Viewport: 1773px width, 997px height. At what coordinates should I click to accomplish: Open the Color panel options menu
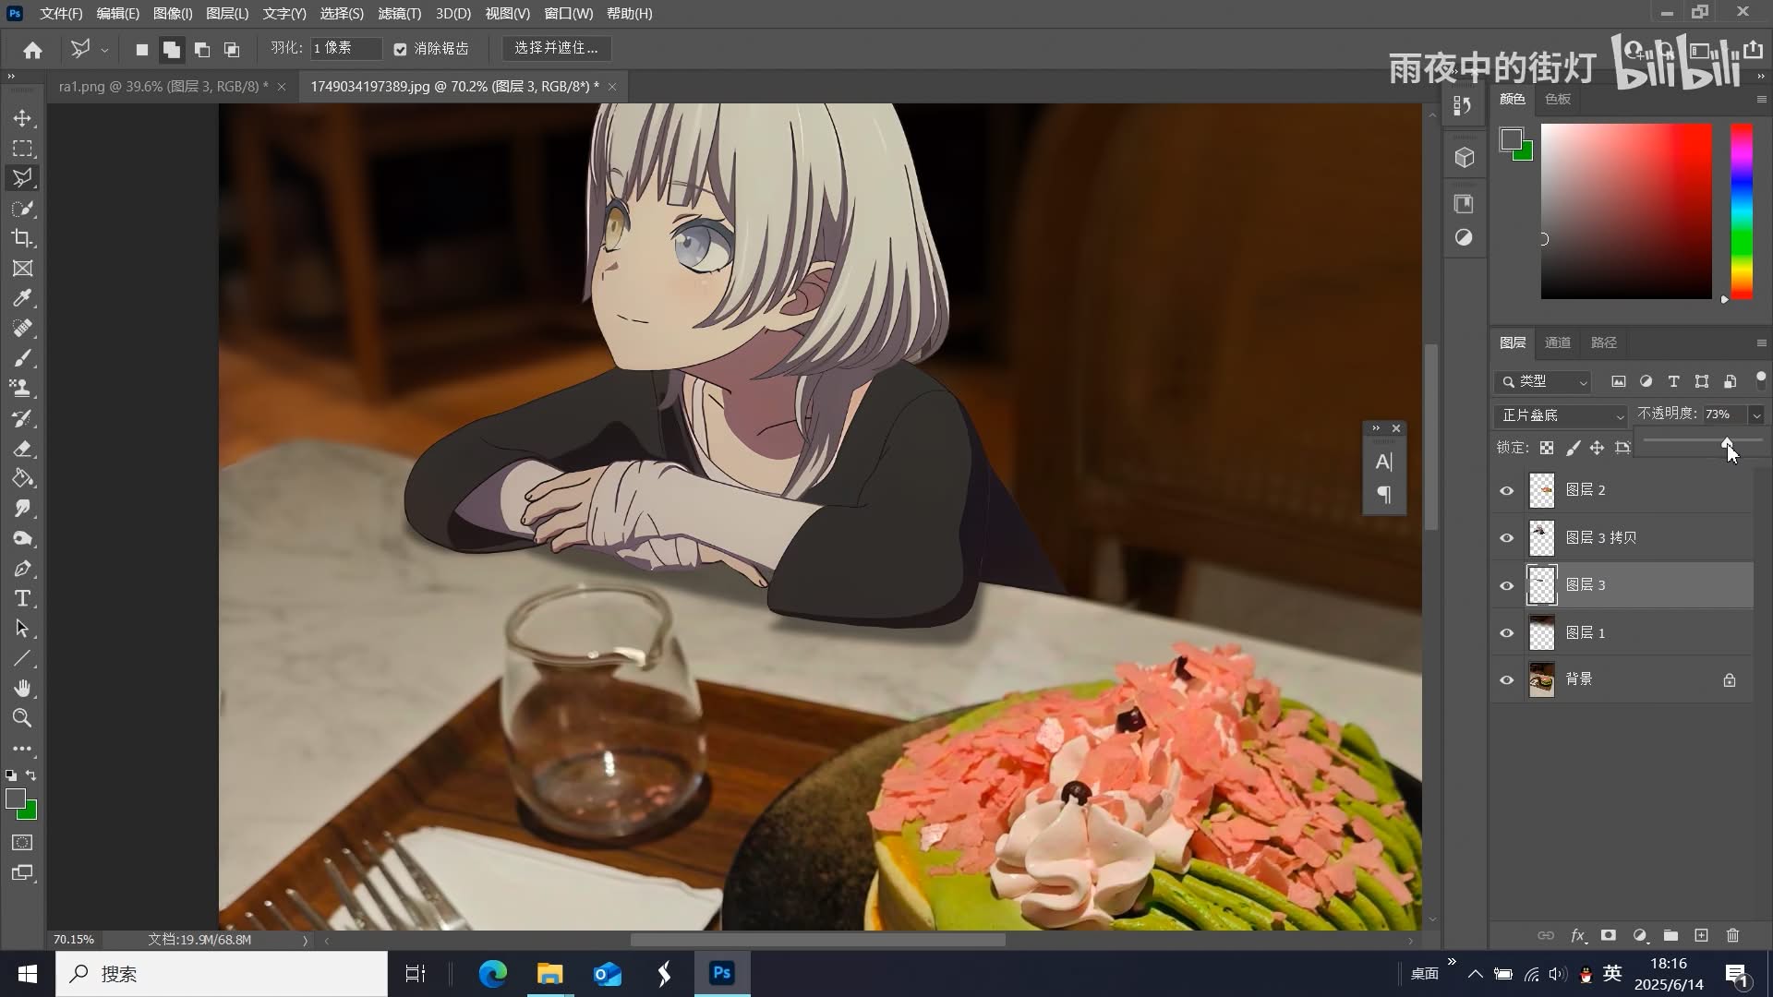coord(1761,99)
